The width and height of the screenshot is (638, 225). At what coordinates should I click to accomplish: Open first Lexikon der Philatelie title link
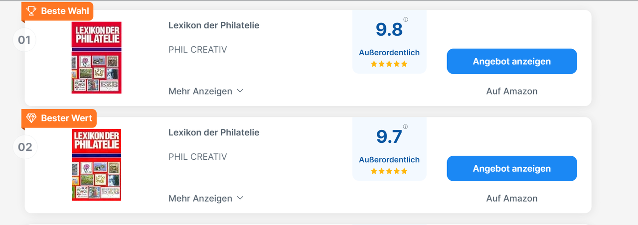point(214,25)
